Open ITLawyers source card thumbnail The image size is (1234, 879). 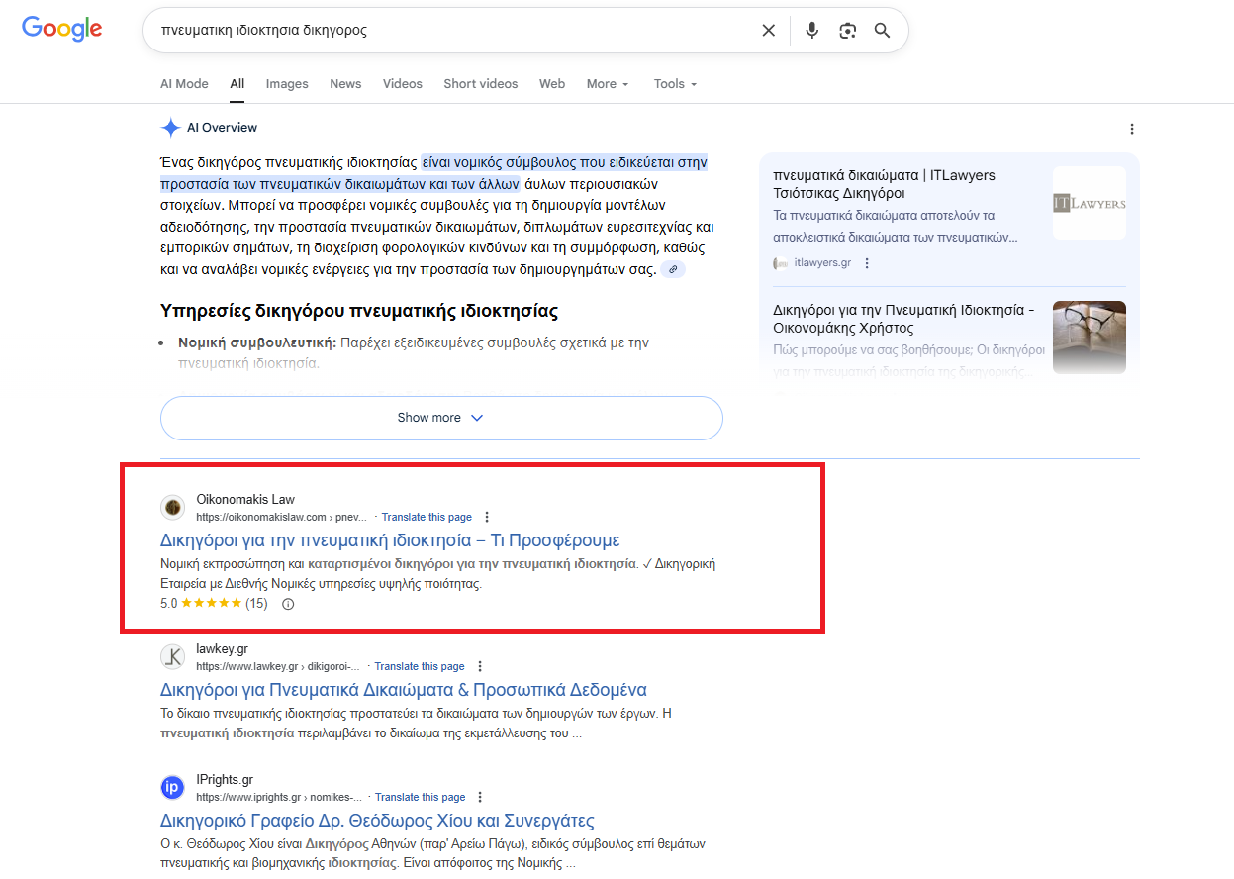[1089, 203]
